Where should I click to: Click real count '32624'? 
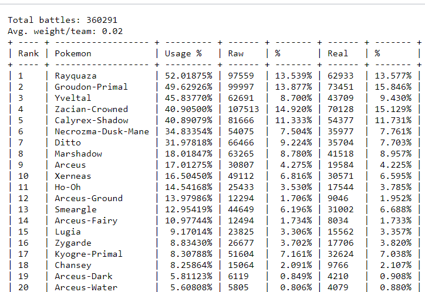tap(340, 254)
